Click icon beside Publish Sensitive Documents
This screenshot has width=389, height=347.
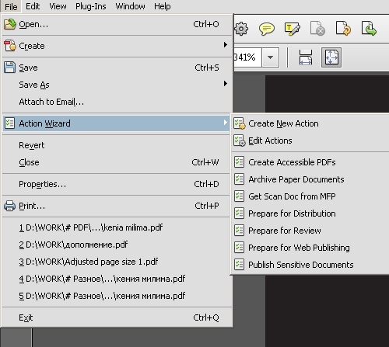tap(239, 265)
